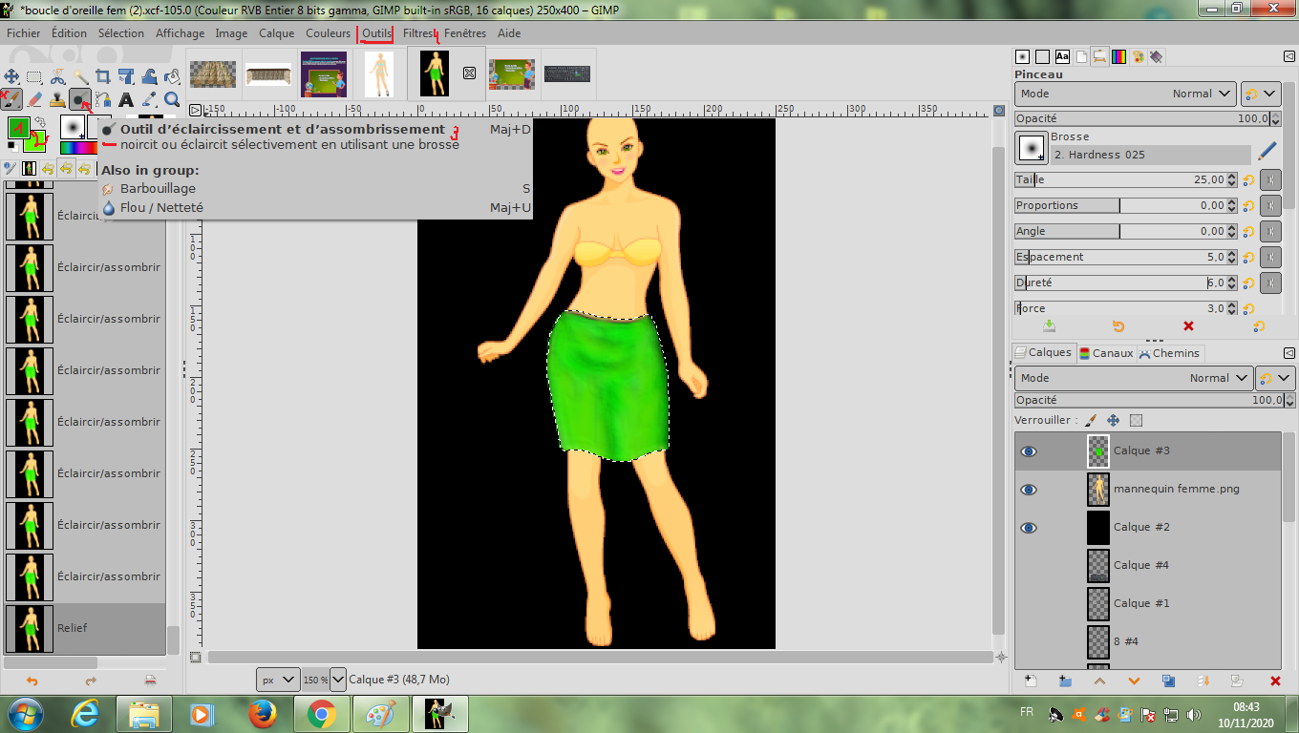Switch to the Chemins tab

[1169, 353]
